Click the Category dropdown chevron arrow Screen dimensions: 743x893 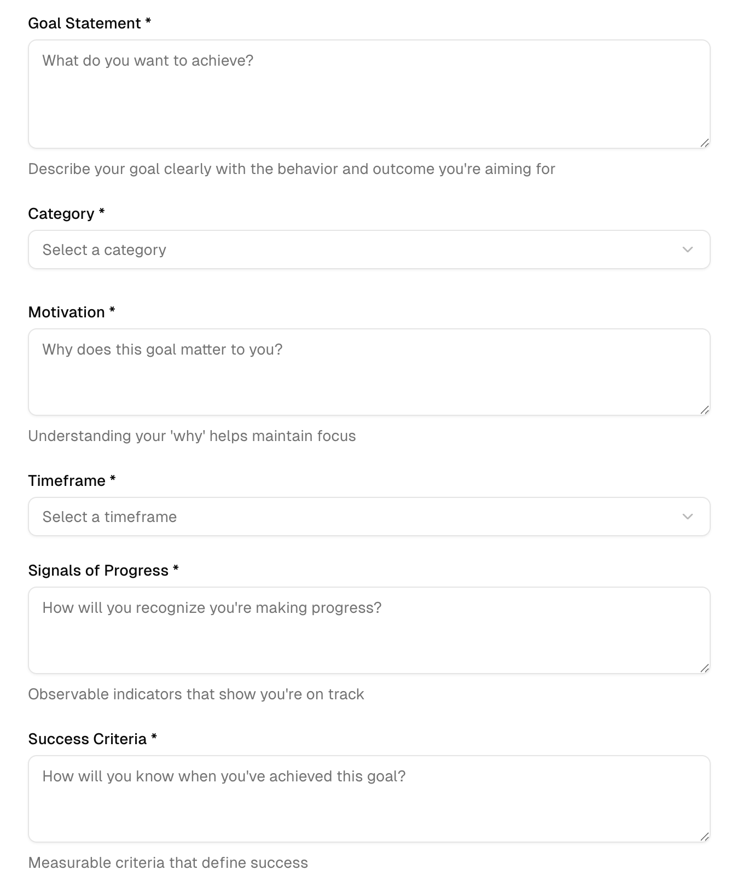688,250
